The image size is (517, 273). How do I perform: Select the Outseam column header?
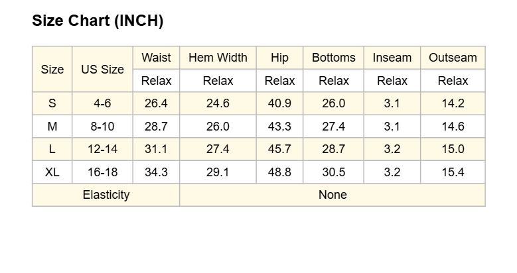(453, 58)
